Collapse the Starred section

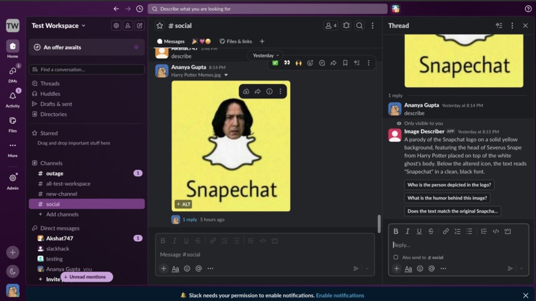[x=45, y=133]
